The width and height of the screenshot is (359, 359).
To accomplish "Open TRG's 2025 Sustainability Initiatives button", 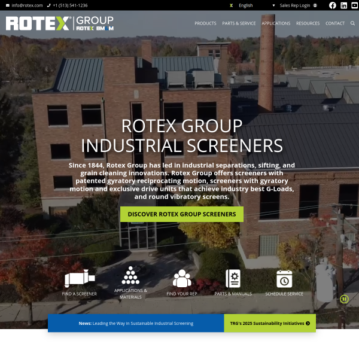I will pyautogui.click(x=270, y=323).
